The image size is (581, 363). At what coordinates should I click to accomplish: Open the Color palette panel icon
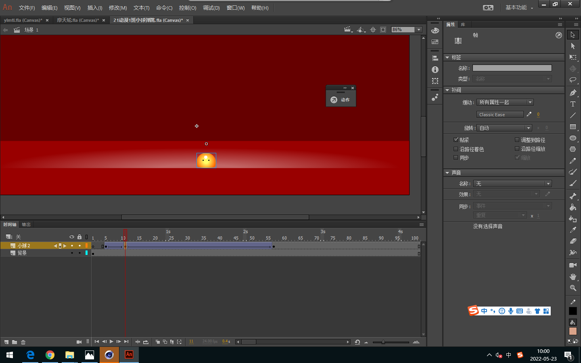[x=435, y=31]
